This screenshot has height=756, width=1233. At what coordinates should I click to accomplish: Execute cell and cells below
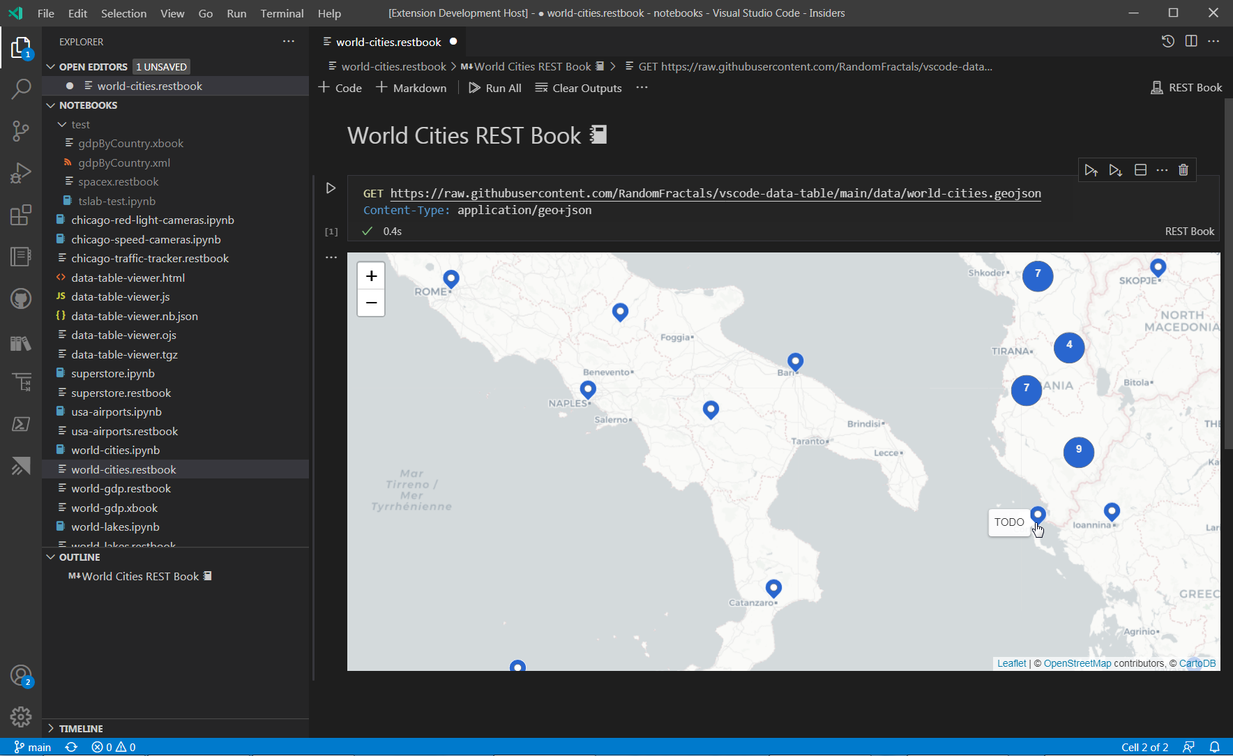pos(1115,169)
